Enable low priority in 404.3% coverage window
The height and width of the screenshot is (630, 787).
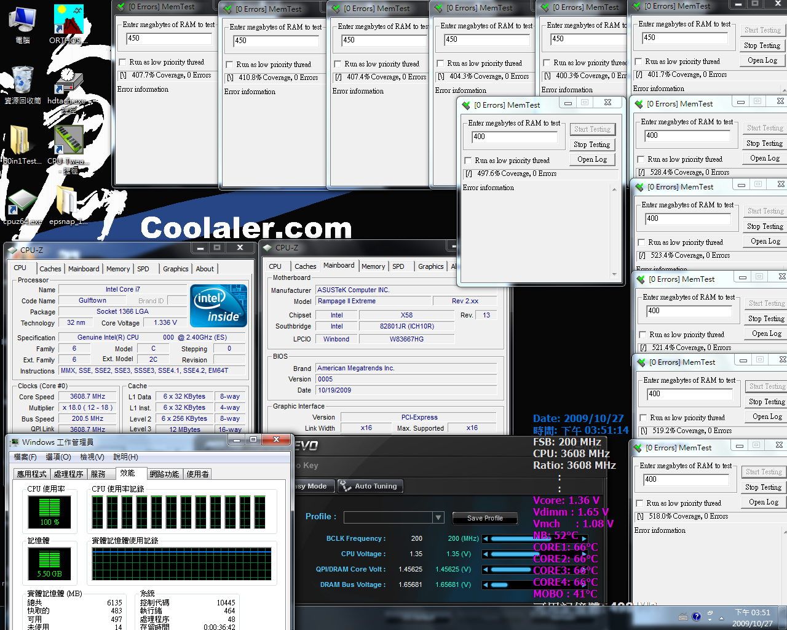[440, 63]
